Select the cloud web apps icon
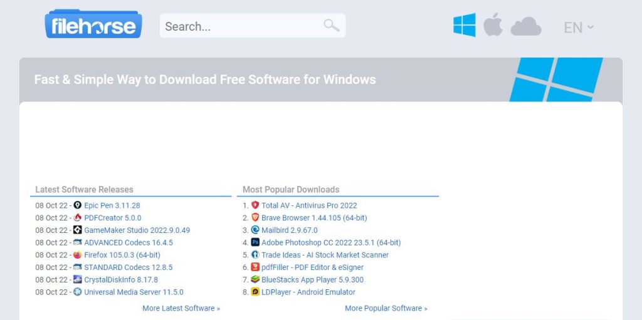Screen dimensions: 642x320 tap(526, 26)
